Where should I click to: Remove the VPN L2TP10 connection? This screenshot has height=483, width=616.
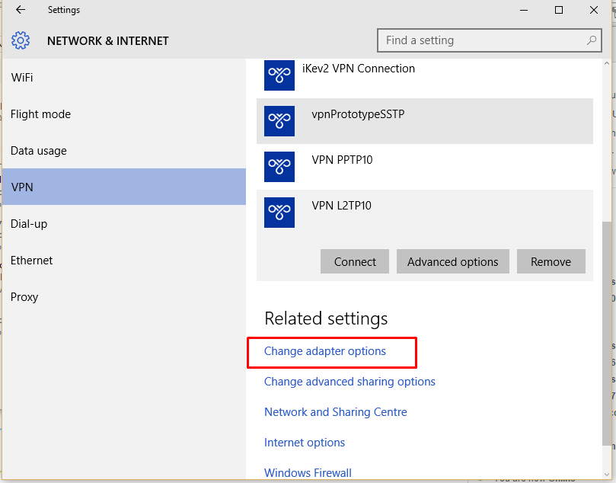pos(551,261)
